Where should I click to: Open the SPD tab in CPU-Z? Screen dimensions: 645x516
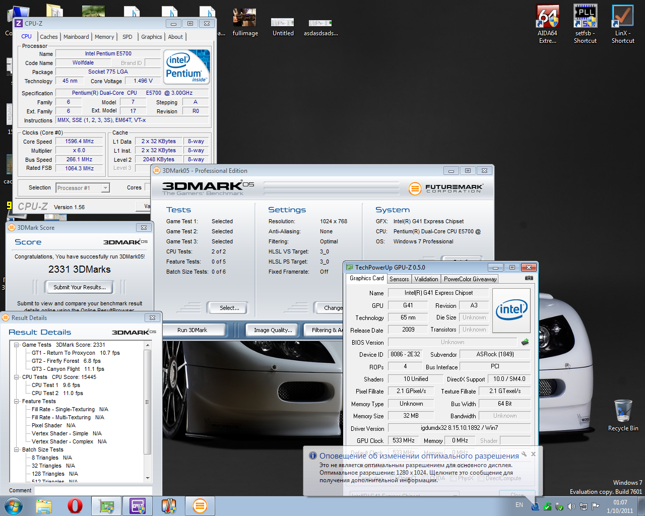[127, 37]
